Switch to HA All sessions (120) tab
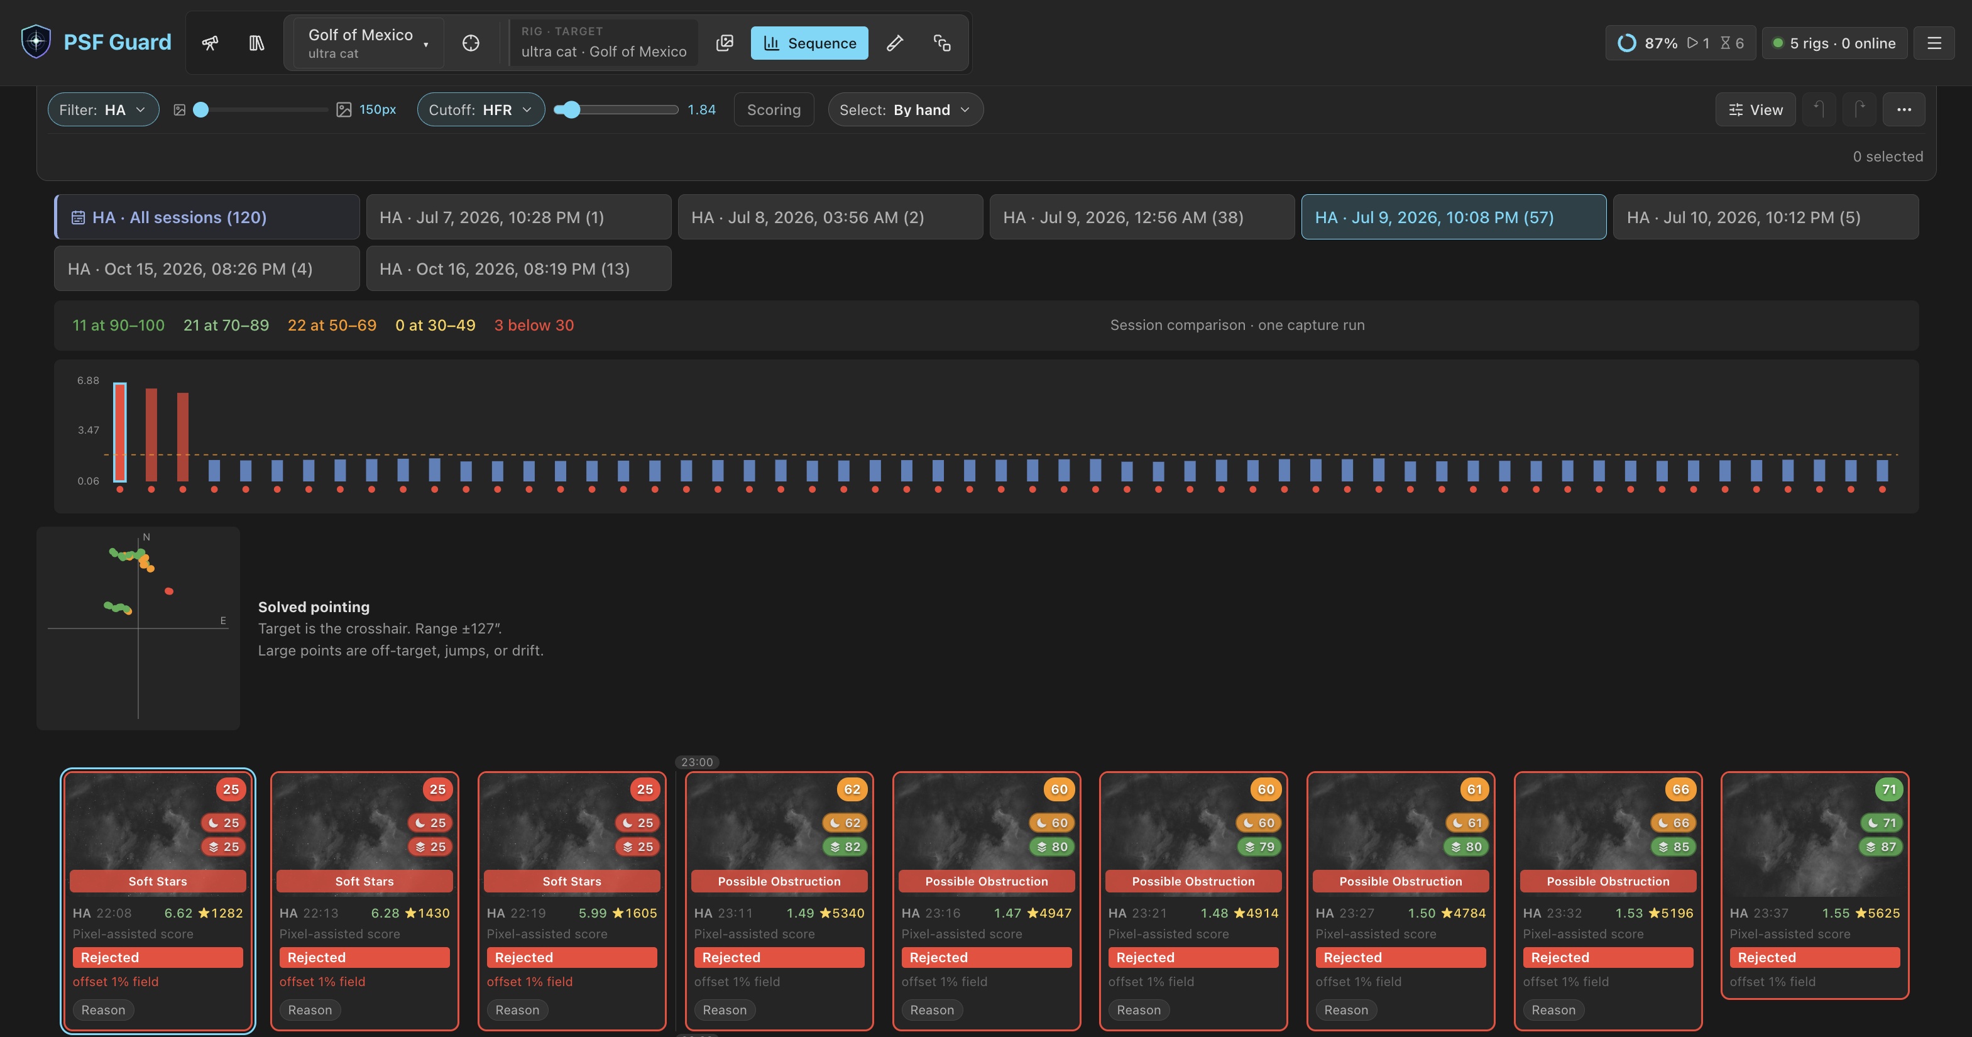 point(207,217)
